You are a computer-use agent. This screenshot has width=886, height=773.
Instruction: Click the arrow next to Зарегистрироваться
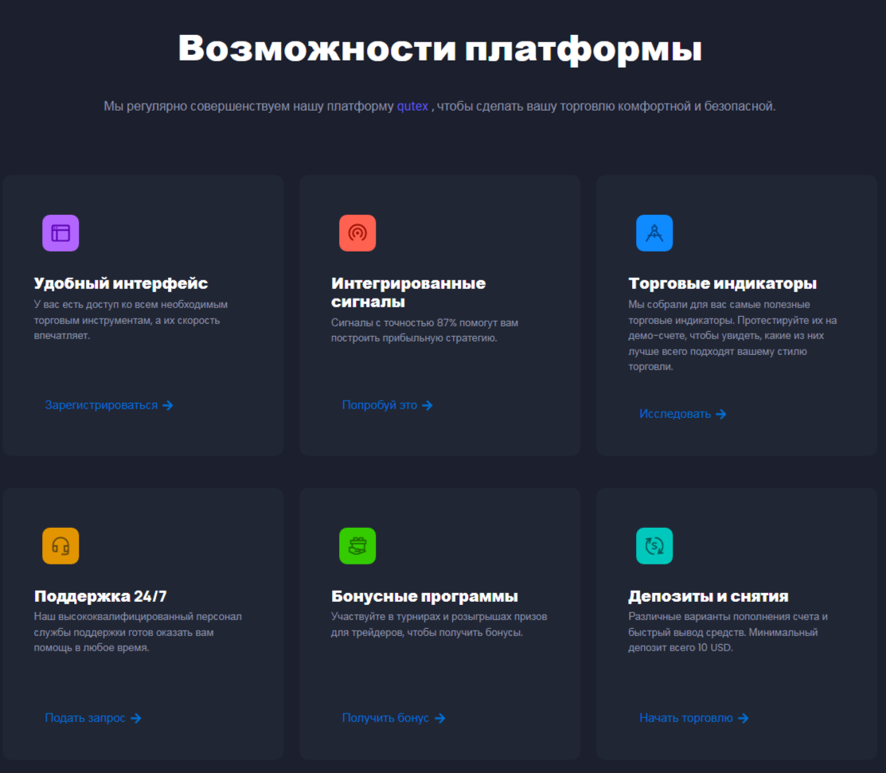pyautogui.click(x=167, y=405)
